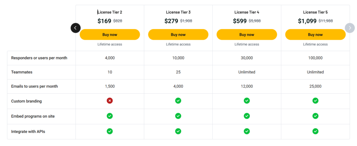Select the License Tier 3 heading
This screenshot has width=357, height=146.
(178, 12)
